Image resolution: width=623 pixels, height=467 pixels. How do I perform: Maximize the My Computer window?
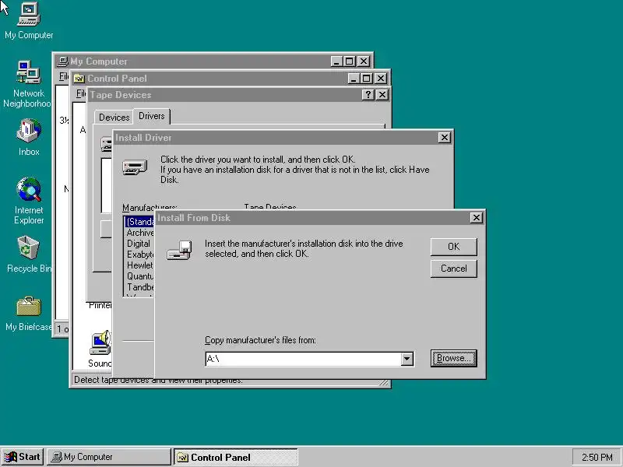click(349, 61)
